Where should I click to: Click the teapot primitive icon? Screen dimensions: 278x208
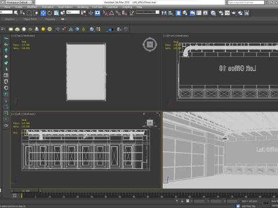[30, 29]
